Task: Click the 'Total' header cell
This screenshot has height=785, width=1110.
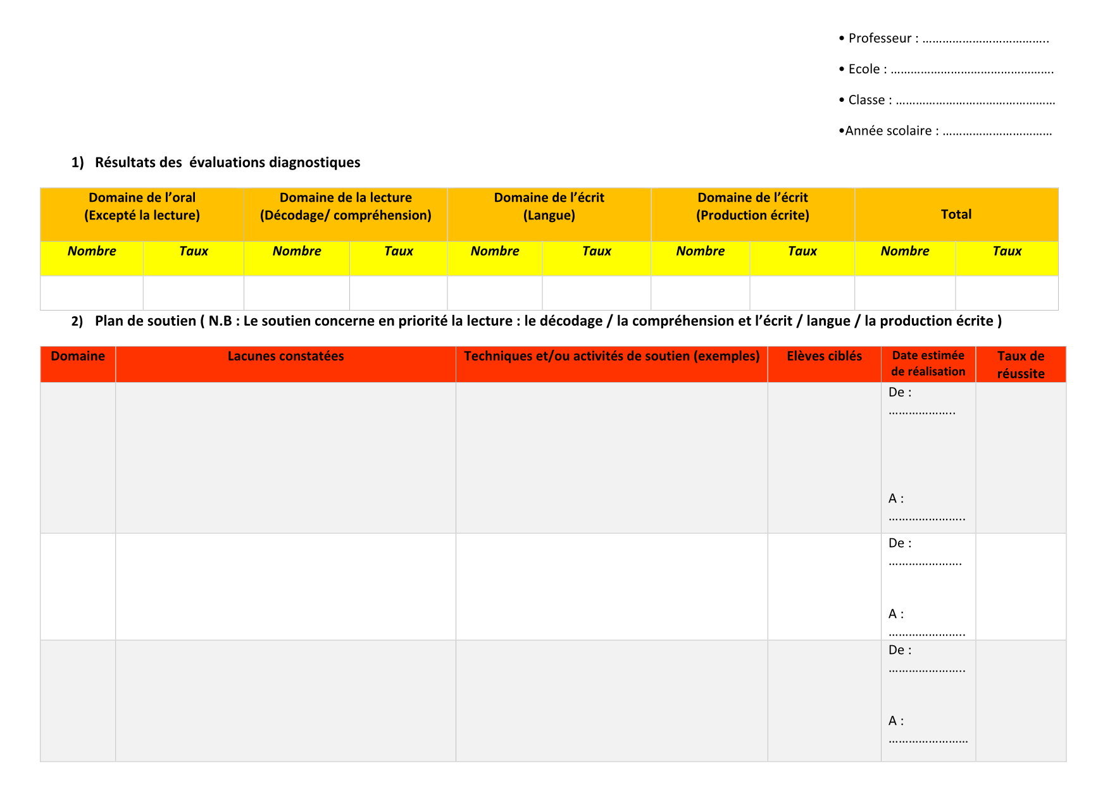Action: coord(956,214)
